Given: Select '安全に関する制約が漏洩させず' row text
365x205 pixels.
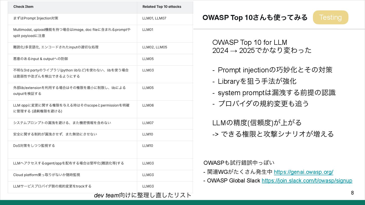Looking at the screenshot, I should click(x=55, y=134).
